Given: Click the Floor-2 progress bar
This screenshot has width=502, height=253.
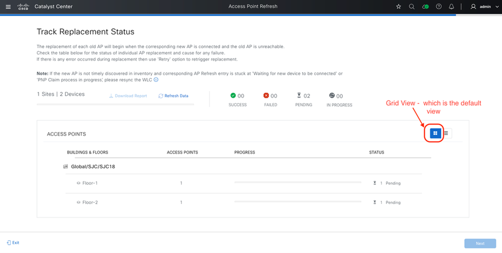Looking at the screenshot, I should pos(298,201).
